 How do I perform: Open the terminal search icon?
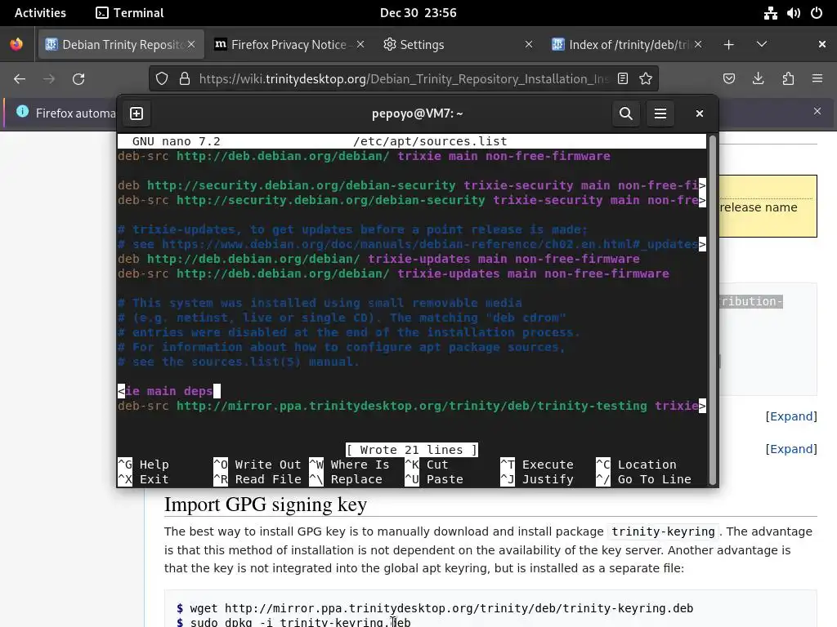(626, 113)
